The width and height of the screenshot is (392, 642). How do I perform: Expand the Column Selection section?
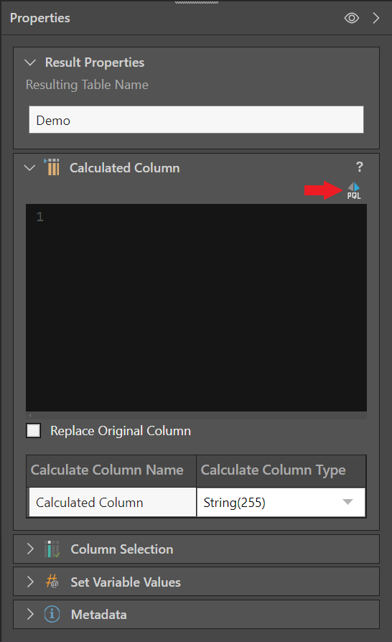30,549
